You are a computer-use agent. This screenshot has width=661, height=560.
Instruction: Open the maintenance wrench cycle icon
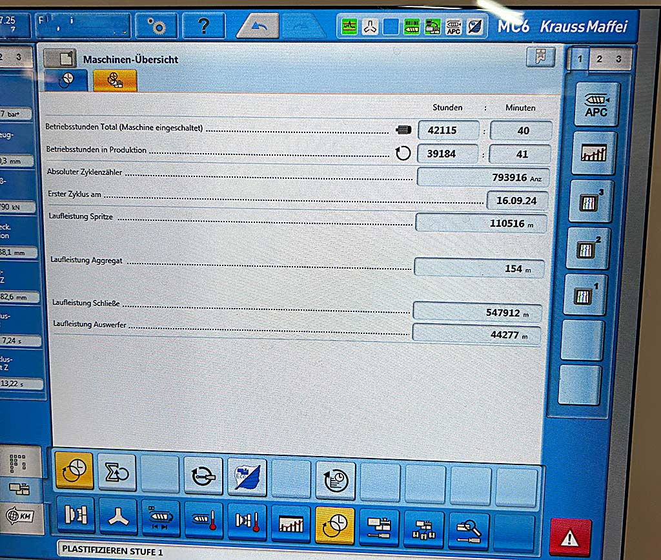tap(203, 475)
